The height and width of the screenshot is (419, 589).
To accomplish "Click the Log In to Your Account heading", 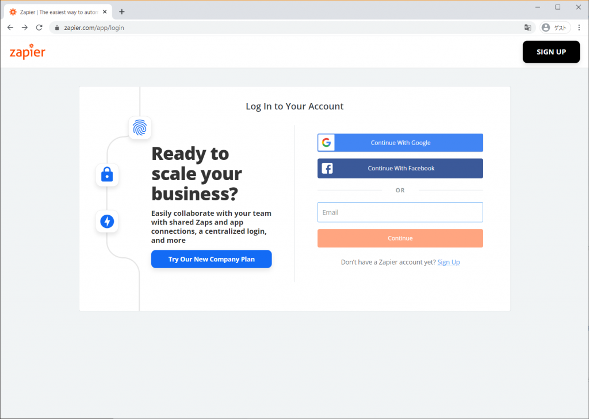I will tap(294, 106).
